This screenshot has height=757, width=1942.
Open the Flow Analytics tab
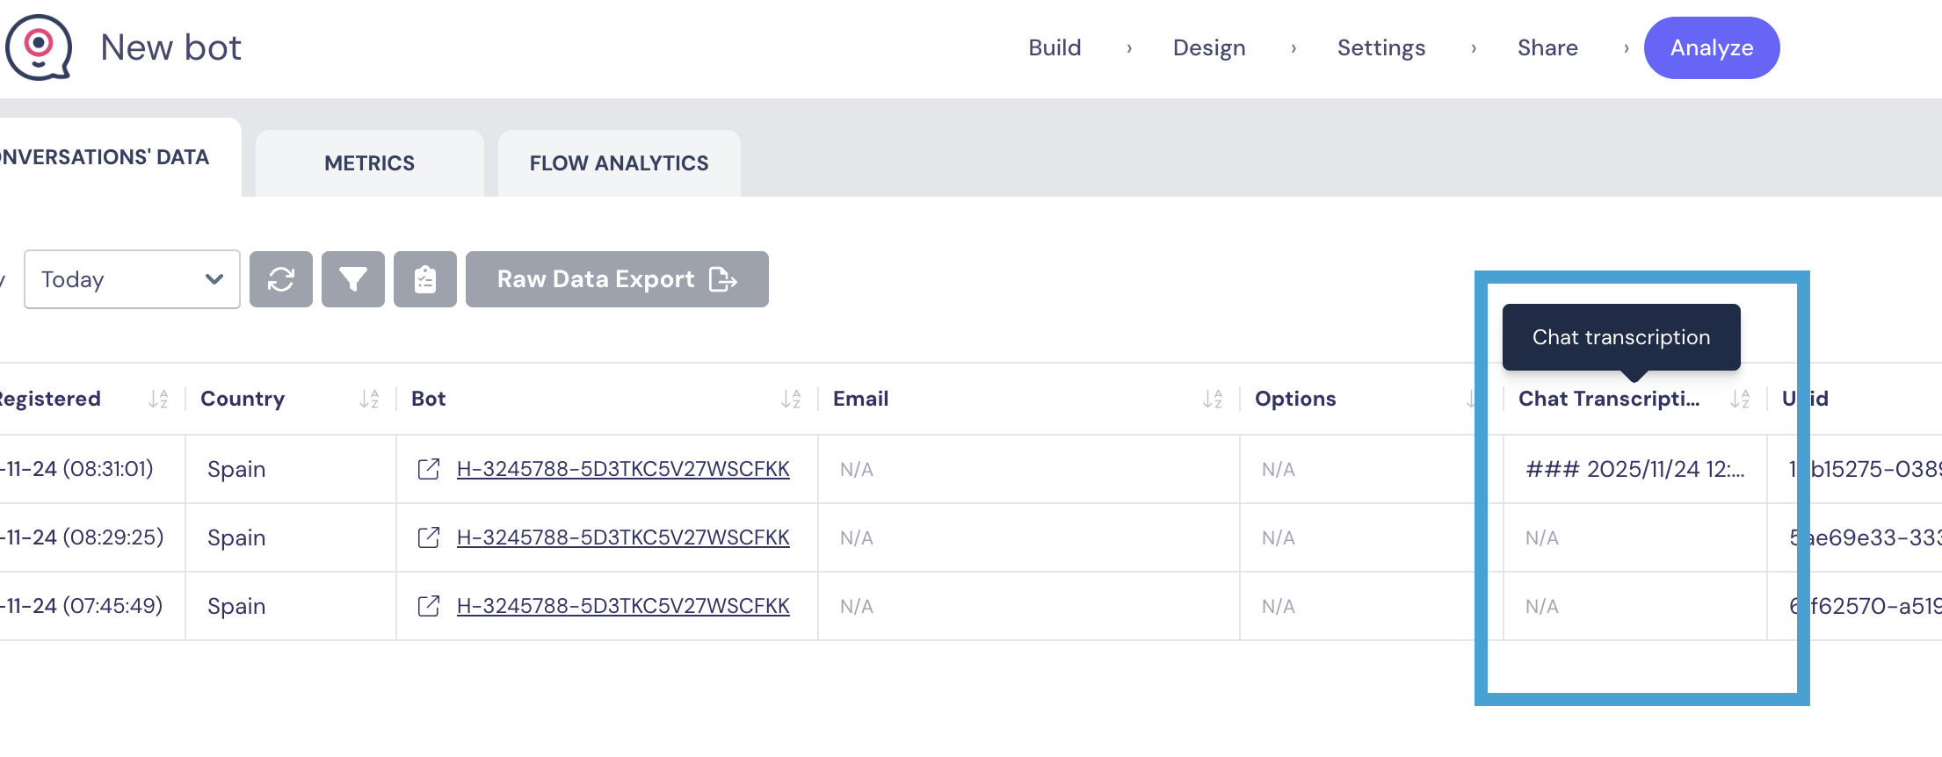tap(619, 163)
